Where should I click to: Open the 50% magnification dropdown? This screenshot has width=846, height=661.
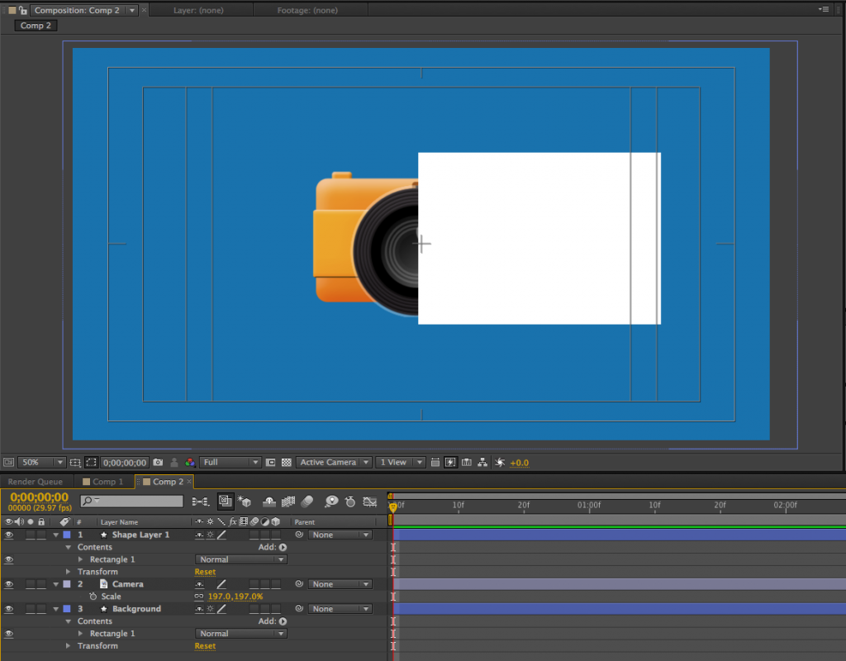click(x=41, y=462)
